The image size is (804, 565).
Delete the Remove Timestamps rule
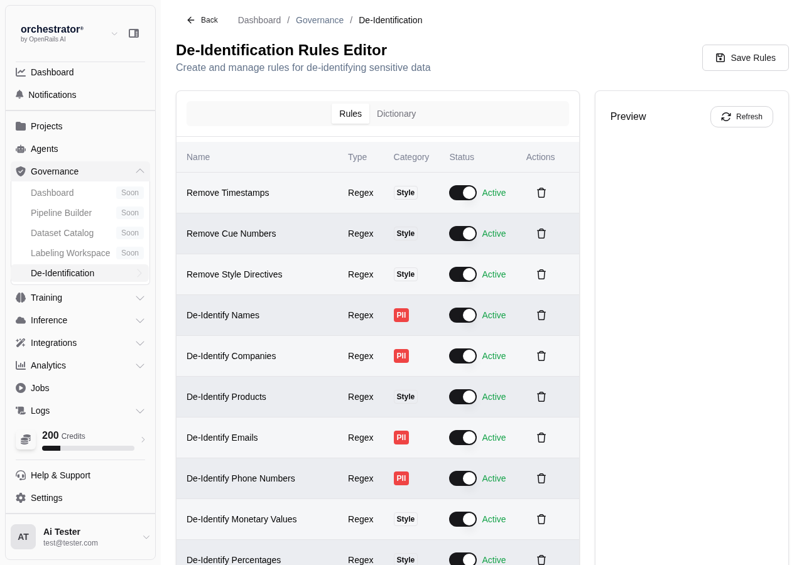541,193
